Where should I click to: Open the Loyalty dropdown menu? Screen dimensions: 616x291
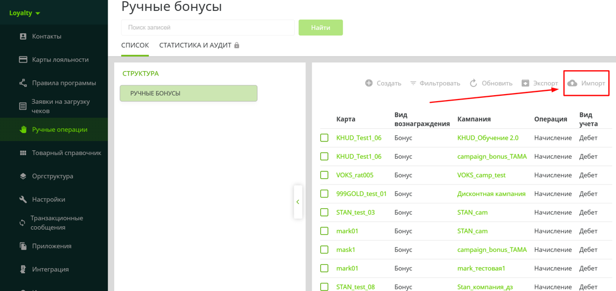click(25, 13)
